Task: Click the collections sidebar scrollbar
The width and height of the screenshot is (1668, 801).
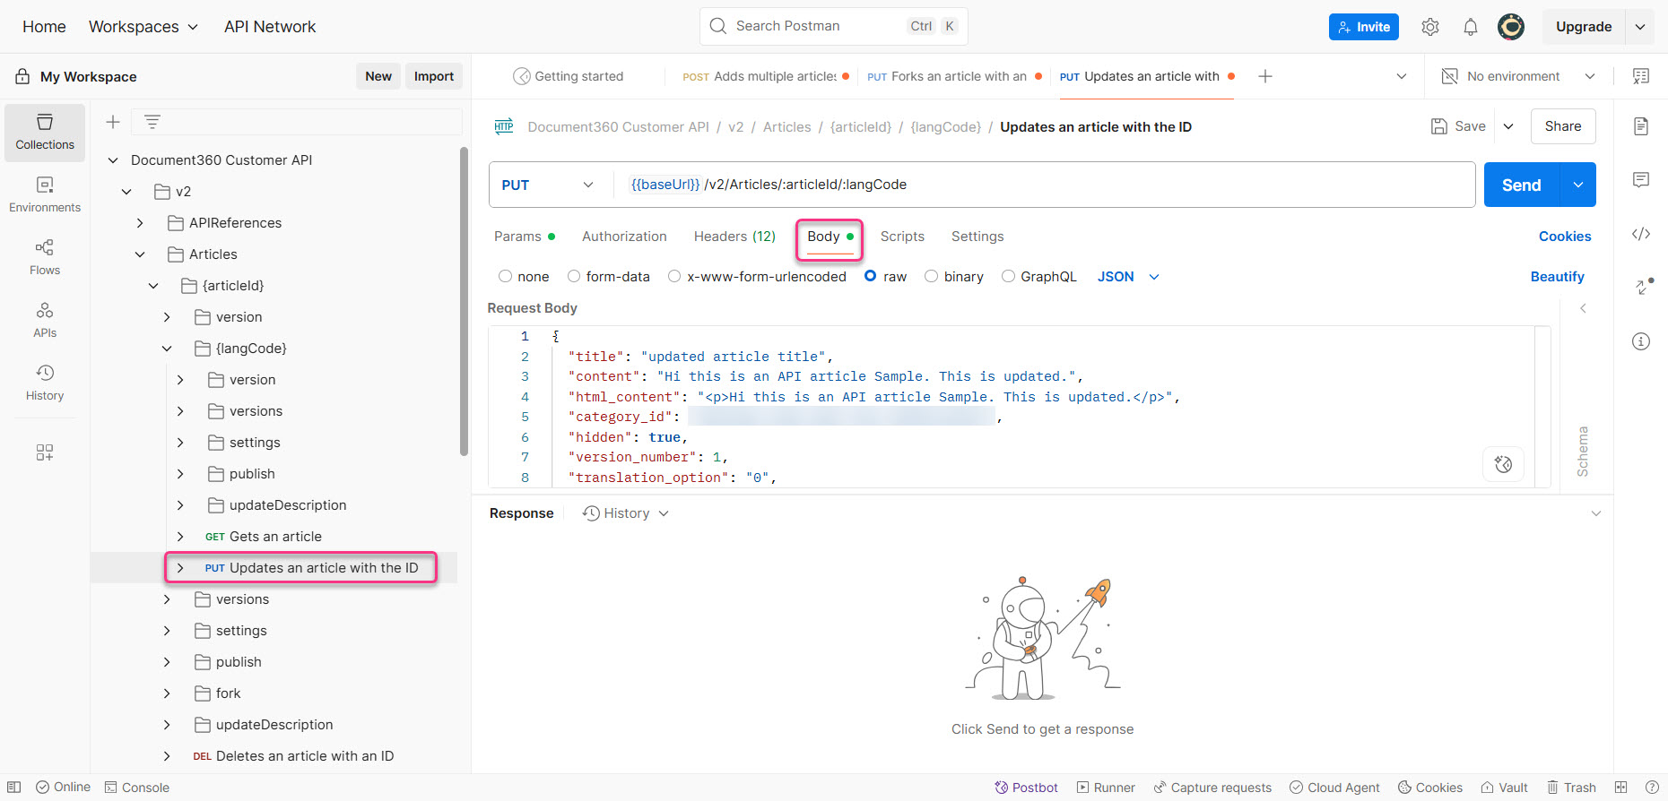Action: (x=464, y=301)
